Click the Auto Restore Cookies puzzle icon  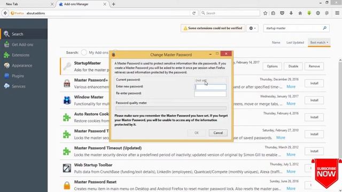pyautogui.click(x=67, y=117)
